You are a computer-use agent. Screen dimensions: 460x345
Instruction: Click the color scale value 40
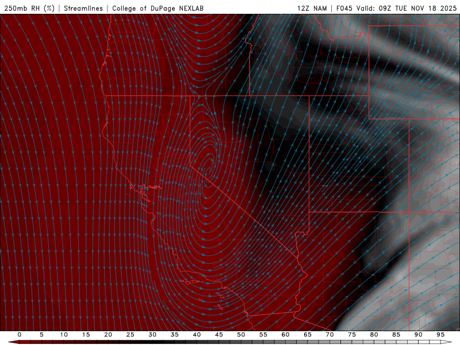[x=197, y=335]
